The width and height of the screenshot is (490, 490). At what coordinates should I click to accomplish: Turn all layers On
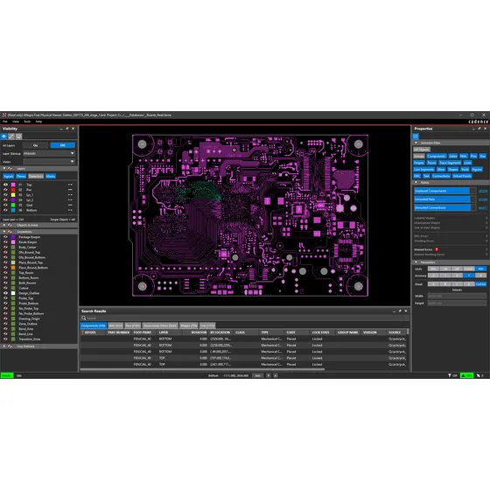pyautogui.click(x=36, y=145)
